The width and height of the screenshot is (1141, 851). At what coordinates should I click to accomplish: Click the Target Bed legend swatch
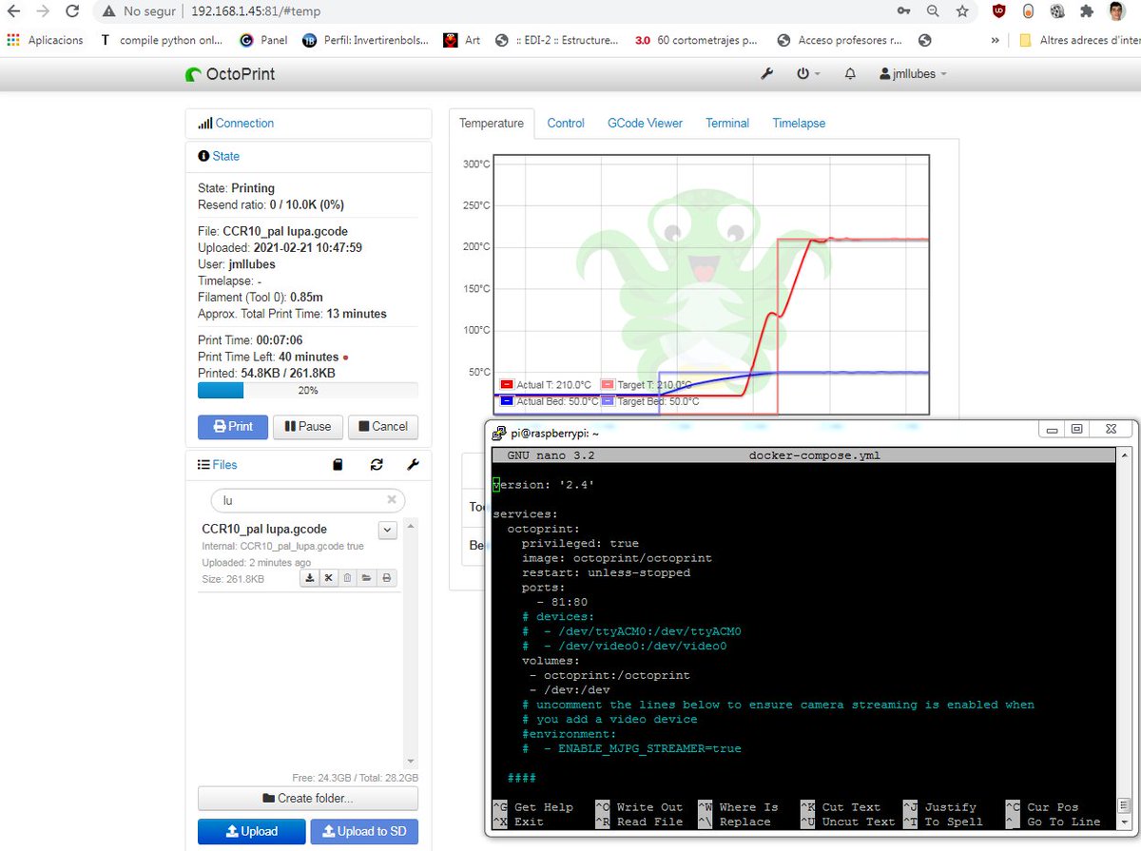(609, 401)
